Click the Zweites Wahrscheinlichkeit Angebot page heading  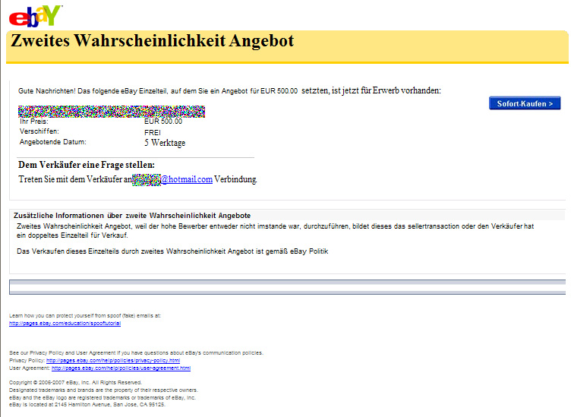tap(152, 41)
